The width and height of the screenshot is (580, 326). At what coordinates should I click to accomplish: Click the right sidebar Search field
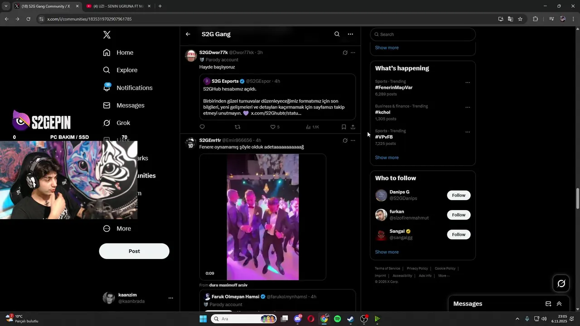[423, 34]
